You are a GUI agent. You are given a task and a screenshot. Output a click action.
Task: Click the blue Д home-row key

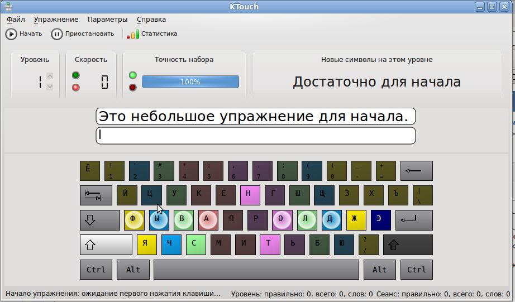[x=331, y=220]
